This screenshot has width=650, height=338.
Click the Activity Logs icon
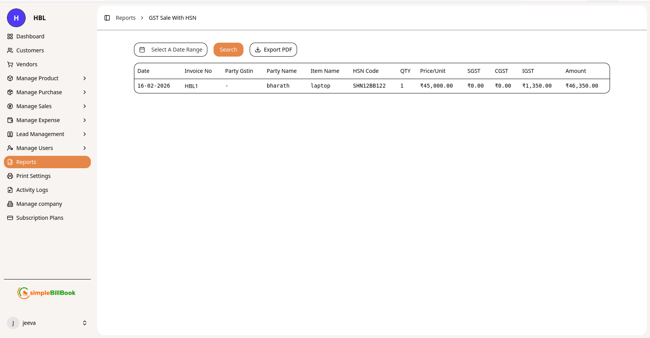tap(10, 190)
